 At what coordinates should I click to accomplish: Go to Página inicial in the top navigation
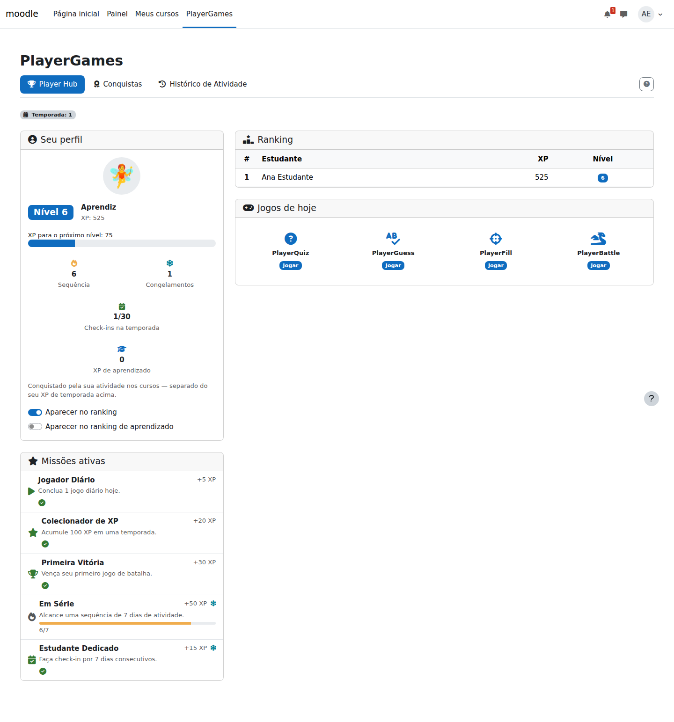click(76, 14)
